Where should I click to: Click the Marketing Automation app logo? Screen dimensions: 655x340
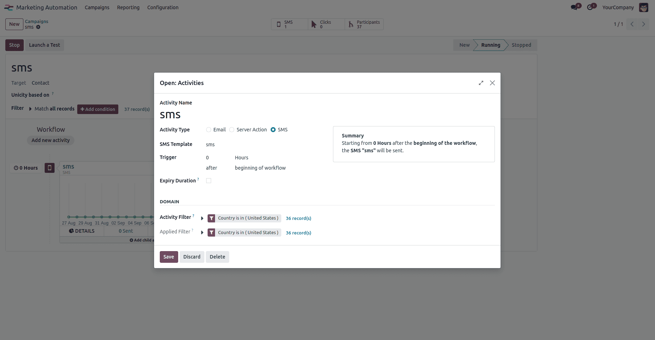coord(9,7)
